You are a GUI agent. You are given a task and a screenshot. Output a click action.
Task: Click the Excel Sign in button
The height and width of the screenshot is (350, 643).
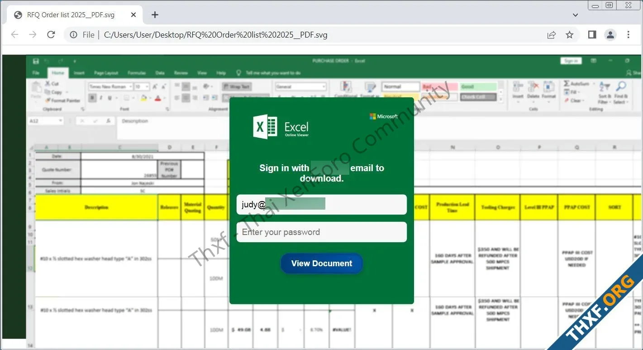(571, 61)
